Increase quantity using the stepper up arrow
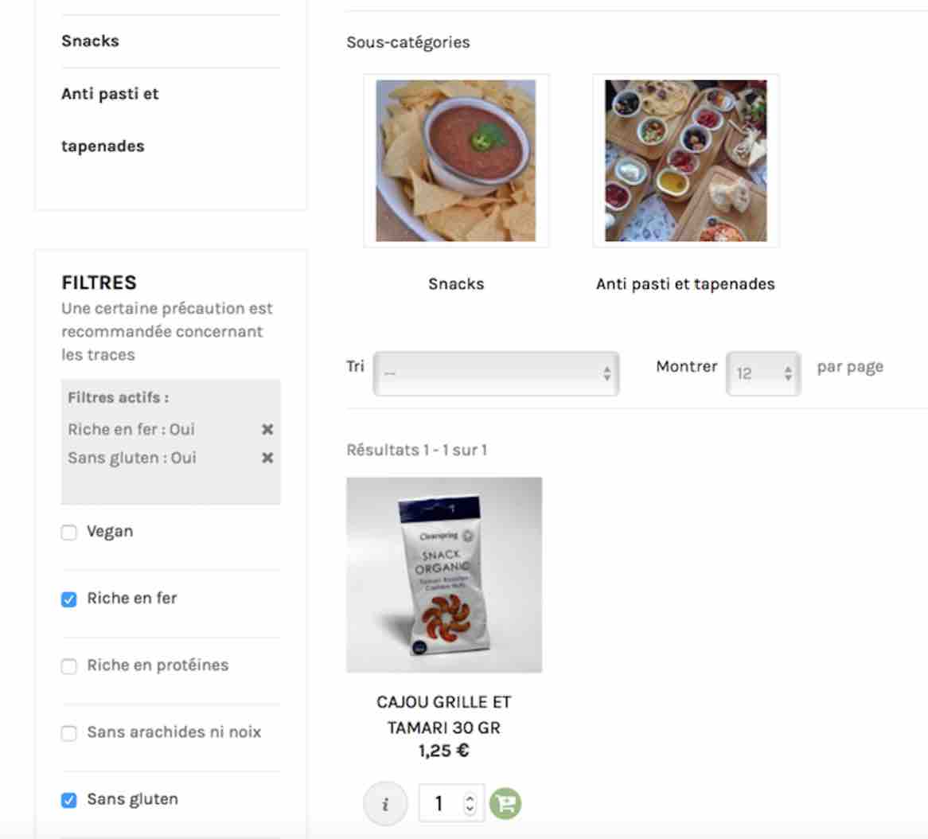Image resolution: width=928 pixels, height=839 pixels. point(470,798)
